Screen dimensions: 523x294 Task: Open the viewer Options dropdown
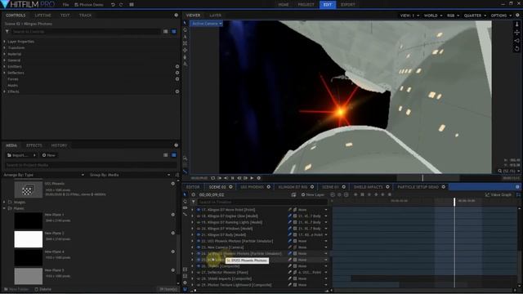[501, 16]
